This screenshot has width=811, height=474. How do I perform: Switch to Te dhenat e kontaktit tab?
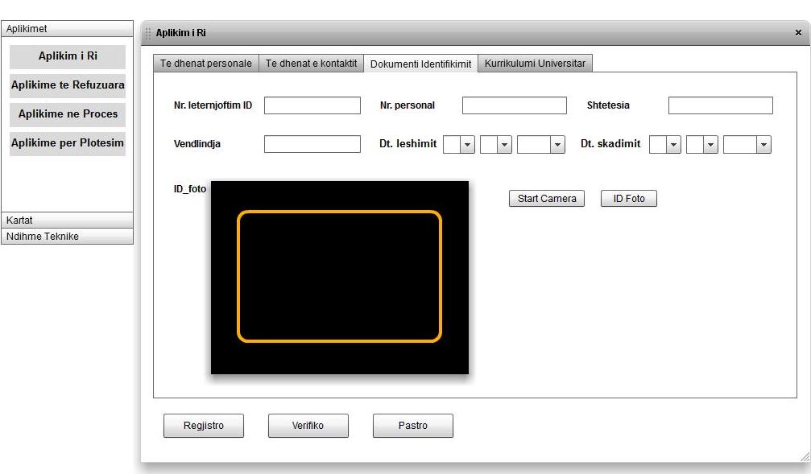tap(311, 64)
